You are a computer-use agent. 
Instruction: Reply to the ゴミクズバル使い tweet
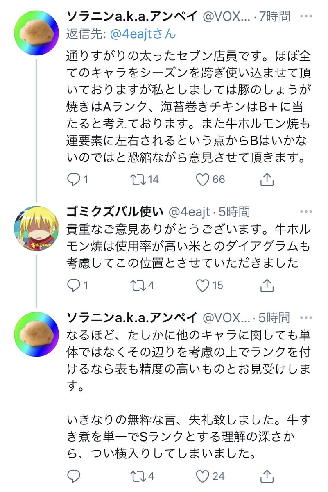coord(73,285)
